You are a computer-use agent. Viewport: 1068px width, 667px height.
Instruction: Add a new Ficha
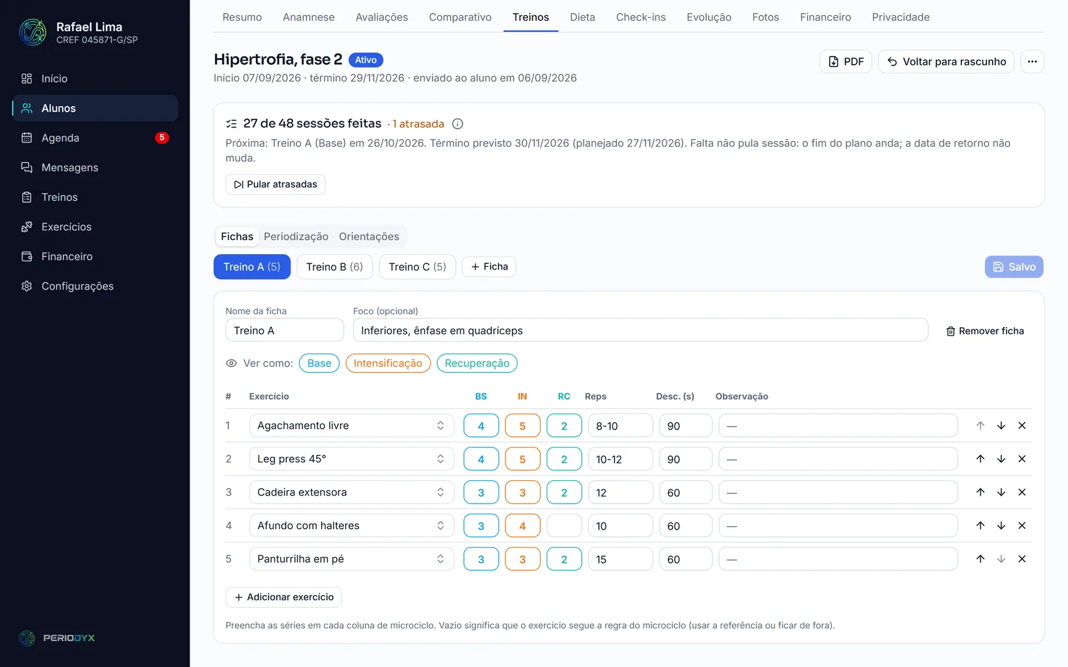pyautogui.click(x=489, y=267)
